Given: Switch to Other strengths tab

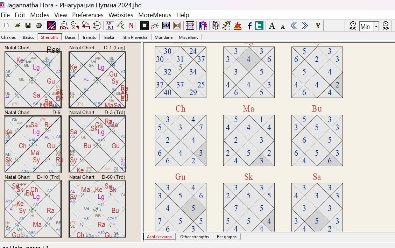Looking at the screenshot, I should click(195, 237).
